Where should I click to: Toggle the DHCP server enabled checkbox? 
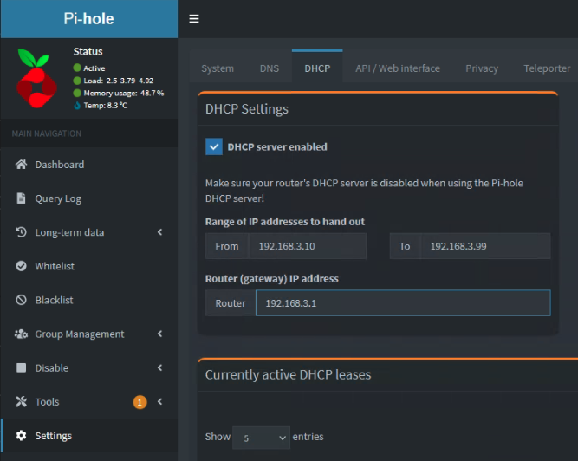(214, 146)
